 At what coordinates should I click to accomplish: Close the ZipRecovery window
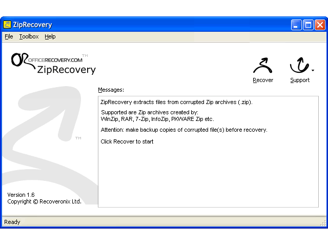tap(320, 25)
